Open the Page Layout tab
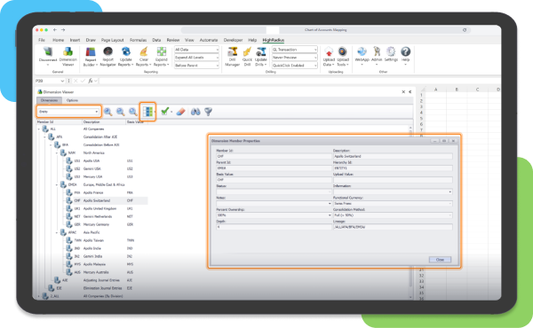The image size is (533, 328). pos(113,40)
